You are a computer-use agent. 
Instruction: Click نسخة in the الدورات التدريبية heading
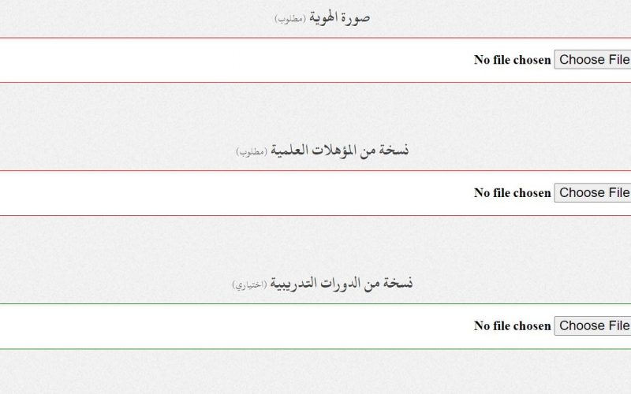tap(398, 283)
